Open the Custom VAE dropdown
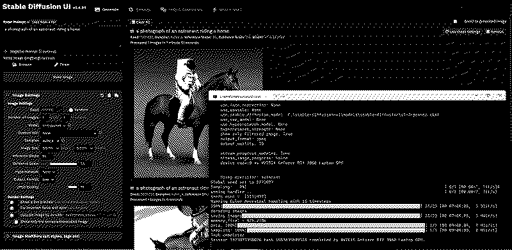 tap(70, 133)
